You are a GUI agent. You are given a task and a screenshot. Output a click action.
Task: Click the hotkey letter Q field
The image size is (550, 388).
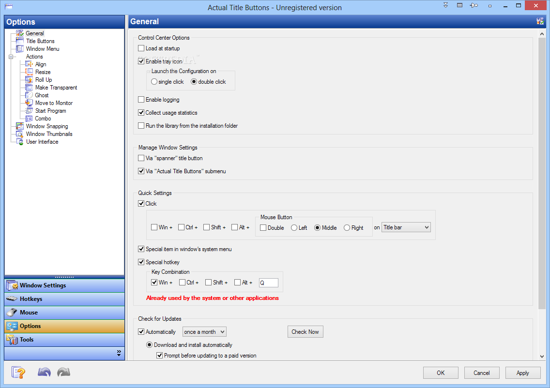point(268,283)
